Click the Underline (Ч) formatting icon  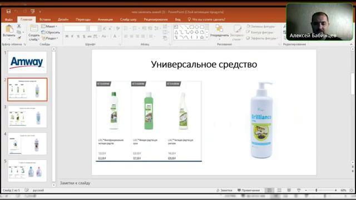[78, 36]
